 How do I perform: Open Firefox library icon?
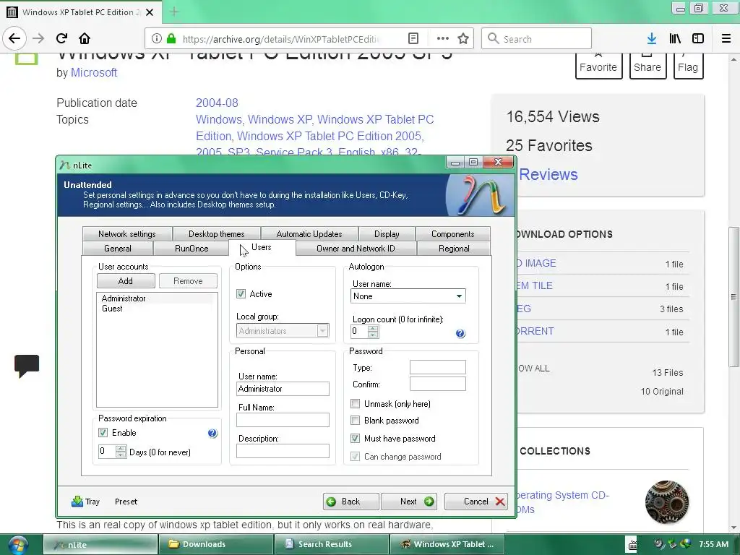(675, 39)
